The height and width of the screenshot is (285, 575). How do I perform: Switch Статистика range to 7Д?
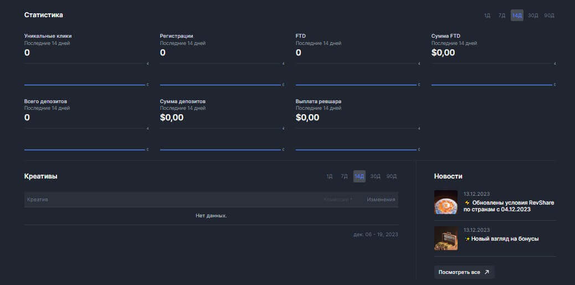pos(501,16)
